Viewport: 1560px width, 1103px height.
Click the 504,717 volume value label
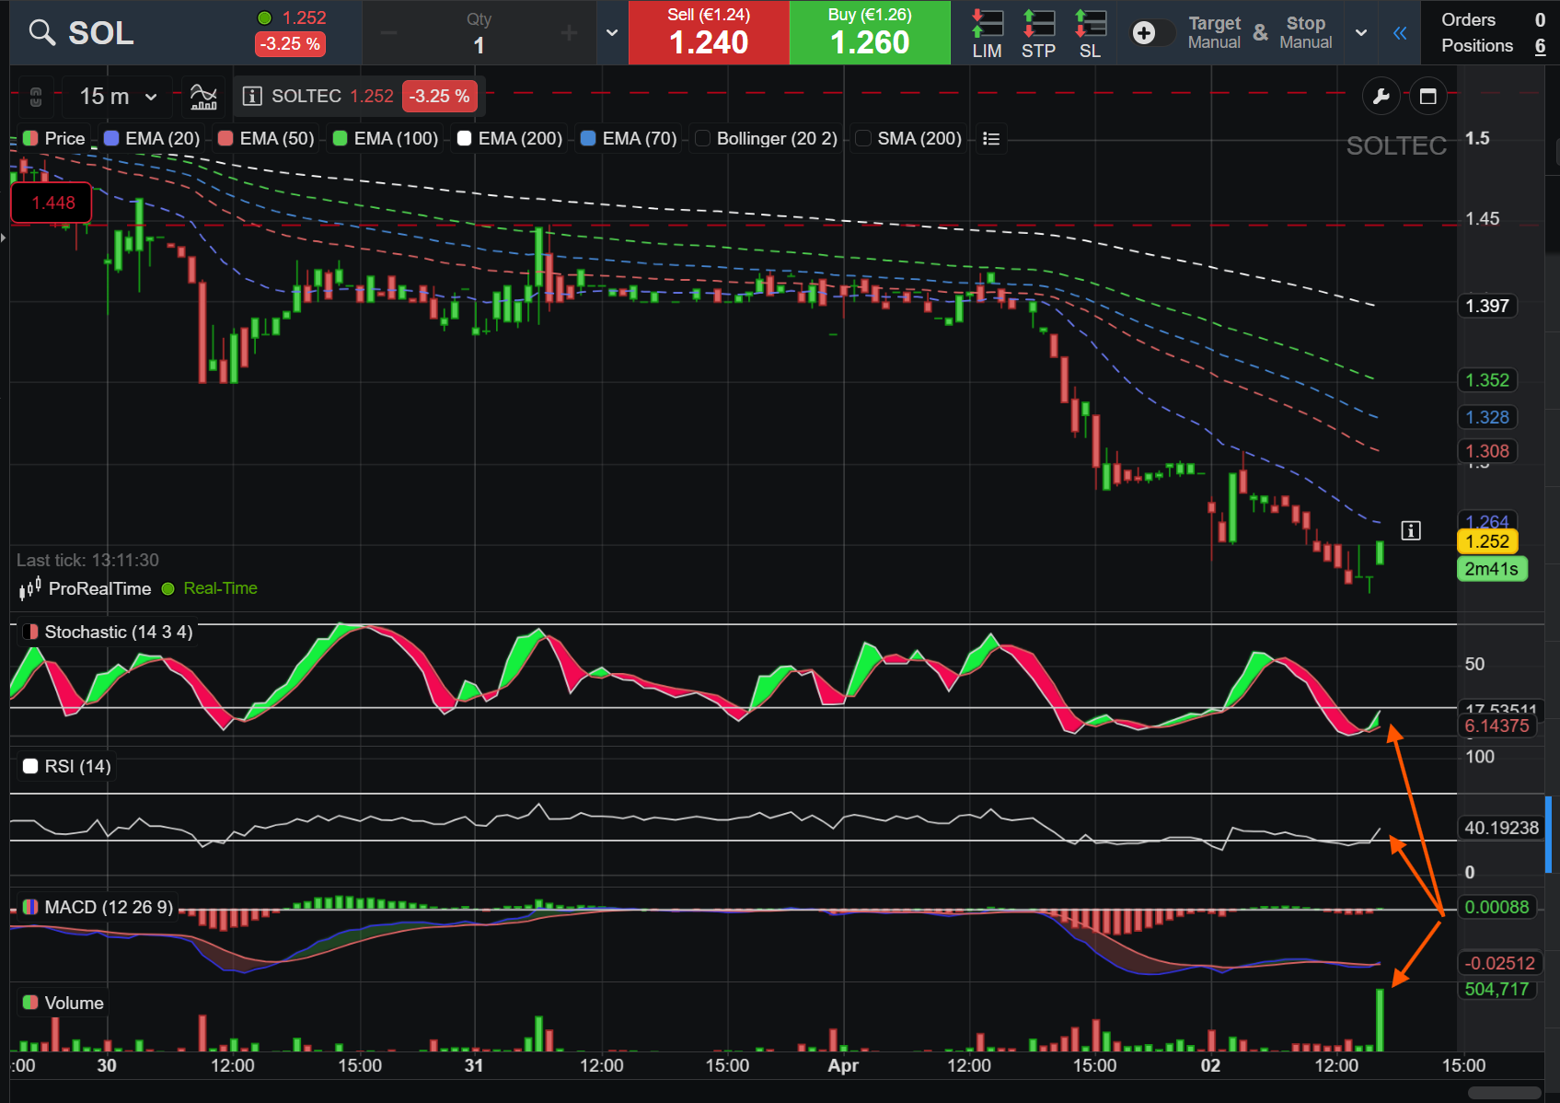(1496, 989)
